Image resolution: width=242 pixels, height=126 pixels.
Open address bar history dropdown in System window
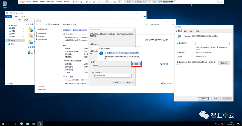click(x=144, y=25)
